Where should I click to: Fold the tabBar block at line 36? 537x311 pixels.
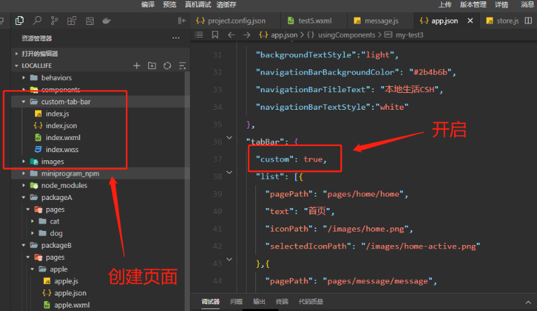tap(230, 137)
